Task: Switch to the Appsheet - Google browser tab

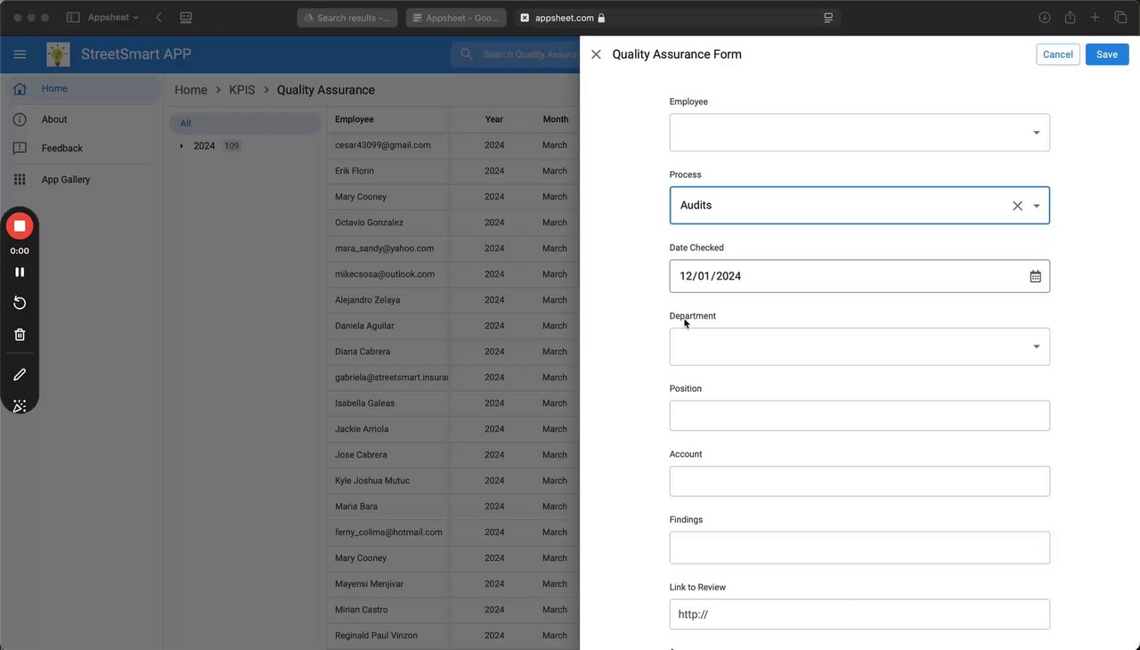Action: point(456,18)
